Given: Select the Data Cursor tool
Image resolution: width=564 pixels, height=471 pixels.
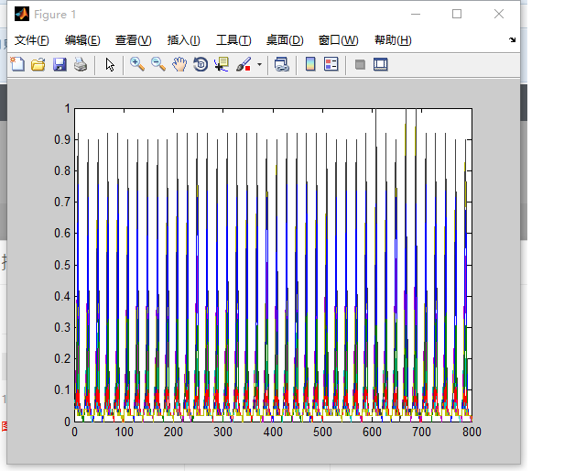Looking at the screenshot, I should [222, 65].
